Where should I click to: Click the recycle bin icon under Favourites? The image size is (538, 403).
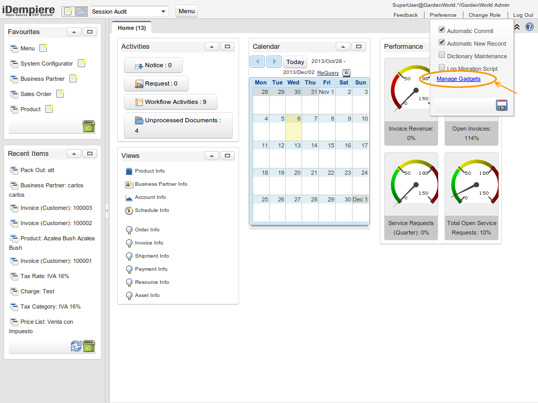[x=88, y=126]
